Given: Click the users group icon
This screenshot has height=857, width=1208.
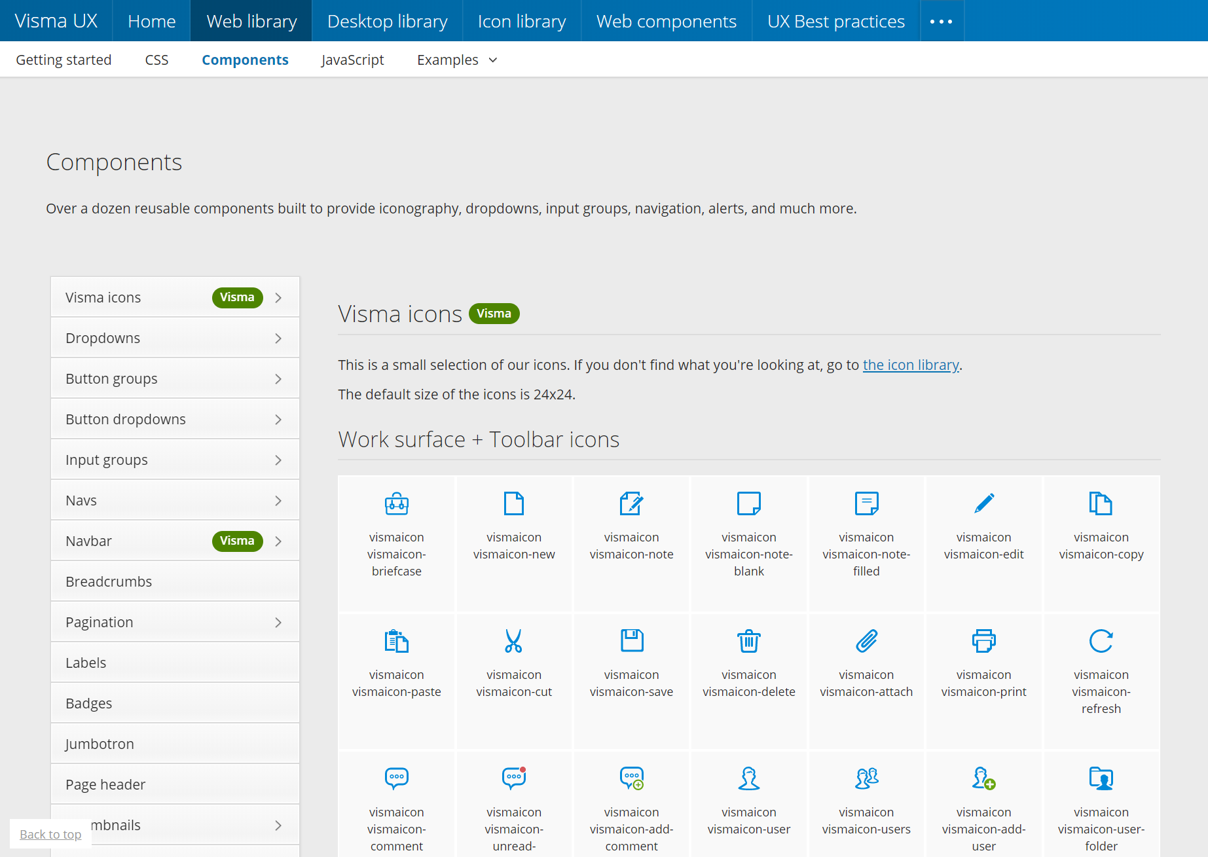Looking at the screenshot, I should [866, 778].
